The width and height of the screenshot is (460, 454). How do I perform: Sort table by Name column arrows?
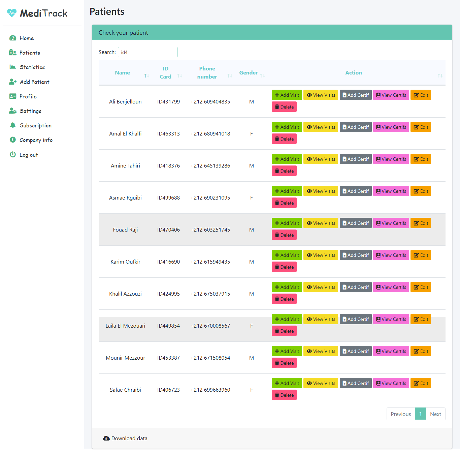coord(146,76)
